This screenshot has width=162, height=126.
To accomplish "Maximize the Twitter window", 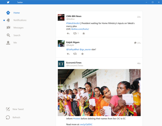I will coord(153,2).
